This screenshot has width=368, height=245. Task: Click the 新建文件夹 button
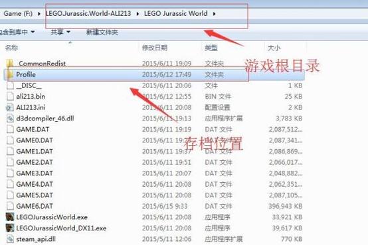(x=102, y=32)
